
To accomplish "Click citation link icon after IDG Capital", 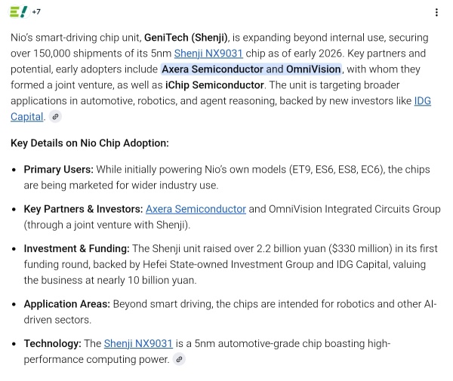I will (55, 117).
